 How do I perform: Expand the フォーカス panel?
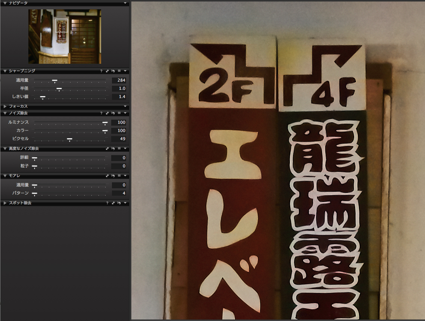(x=5, y=107)
